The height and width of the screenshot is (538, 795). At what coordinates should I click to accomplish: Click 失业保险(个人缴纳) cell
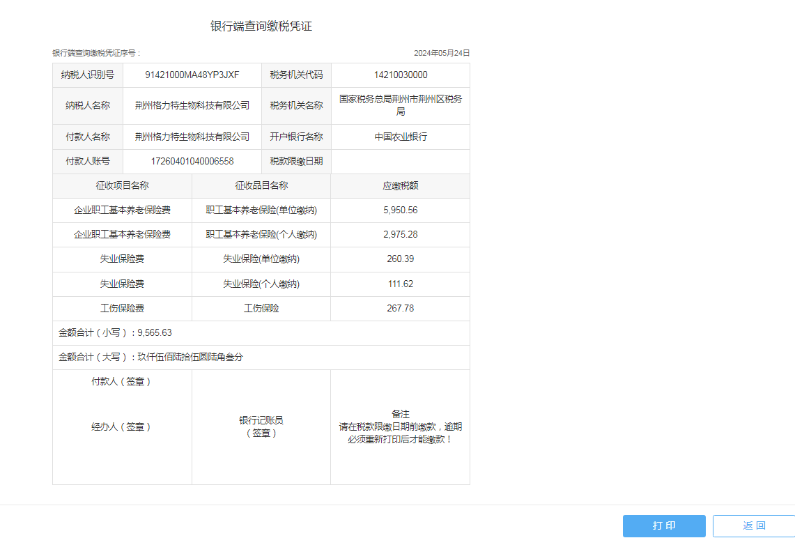pyautogui.click(x=261, y=284)
